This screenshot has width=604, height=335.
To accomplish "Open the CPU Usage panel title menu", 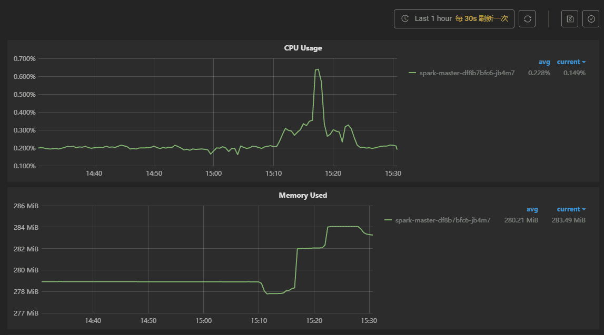I will [x=303, y=48].
